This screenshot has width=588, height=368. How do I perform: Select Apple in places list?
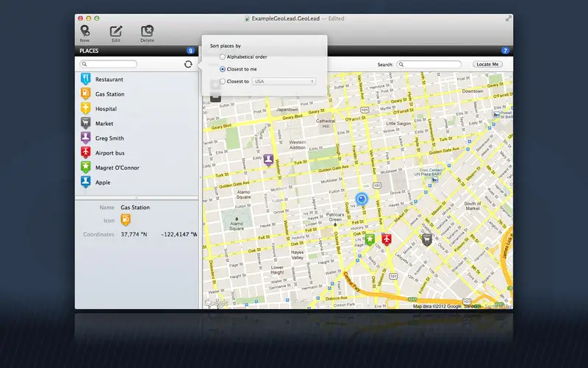coord(137,182)
